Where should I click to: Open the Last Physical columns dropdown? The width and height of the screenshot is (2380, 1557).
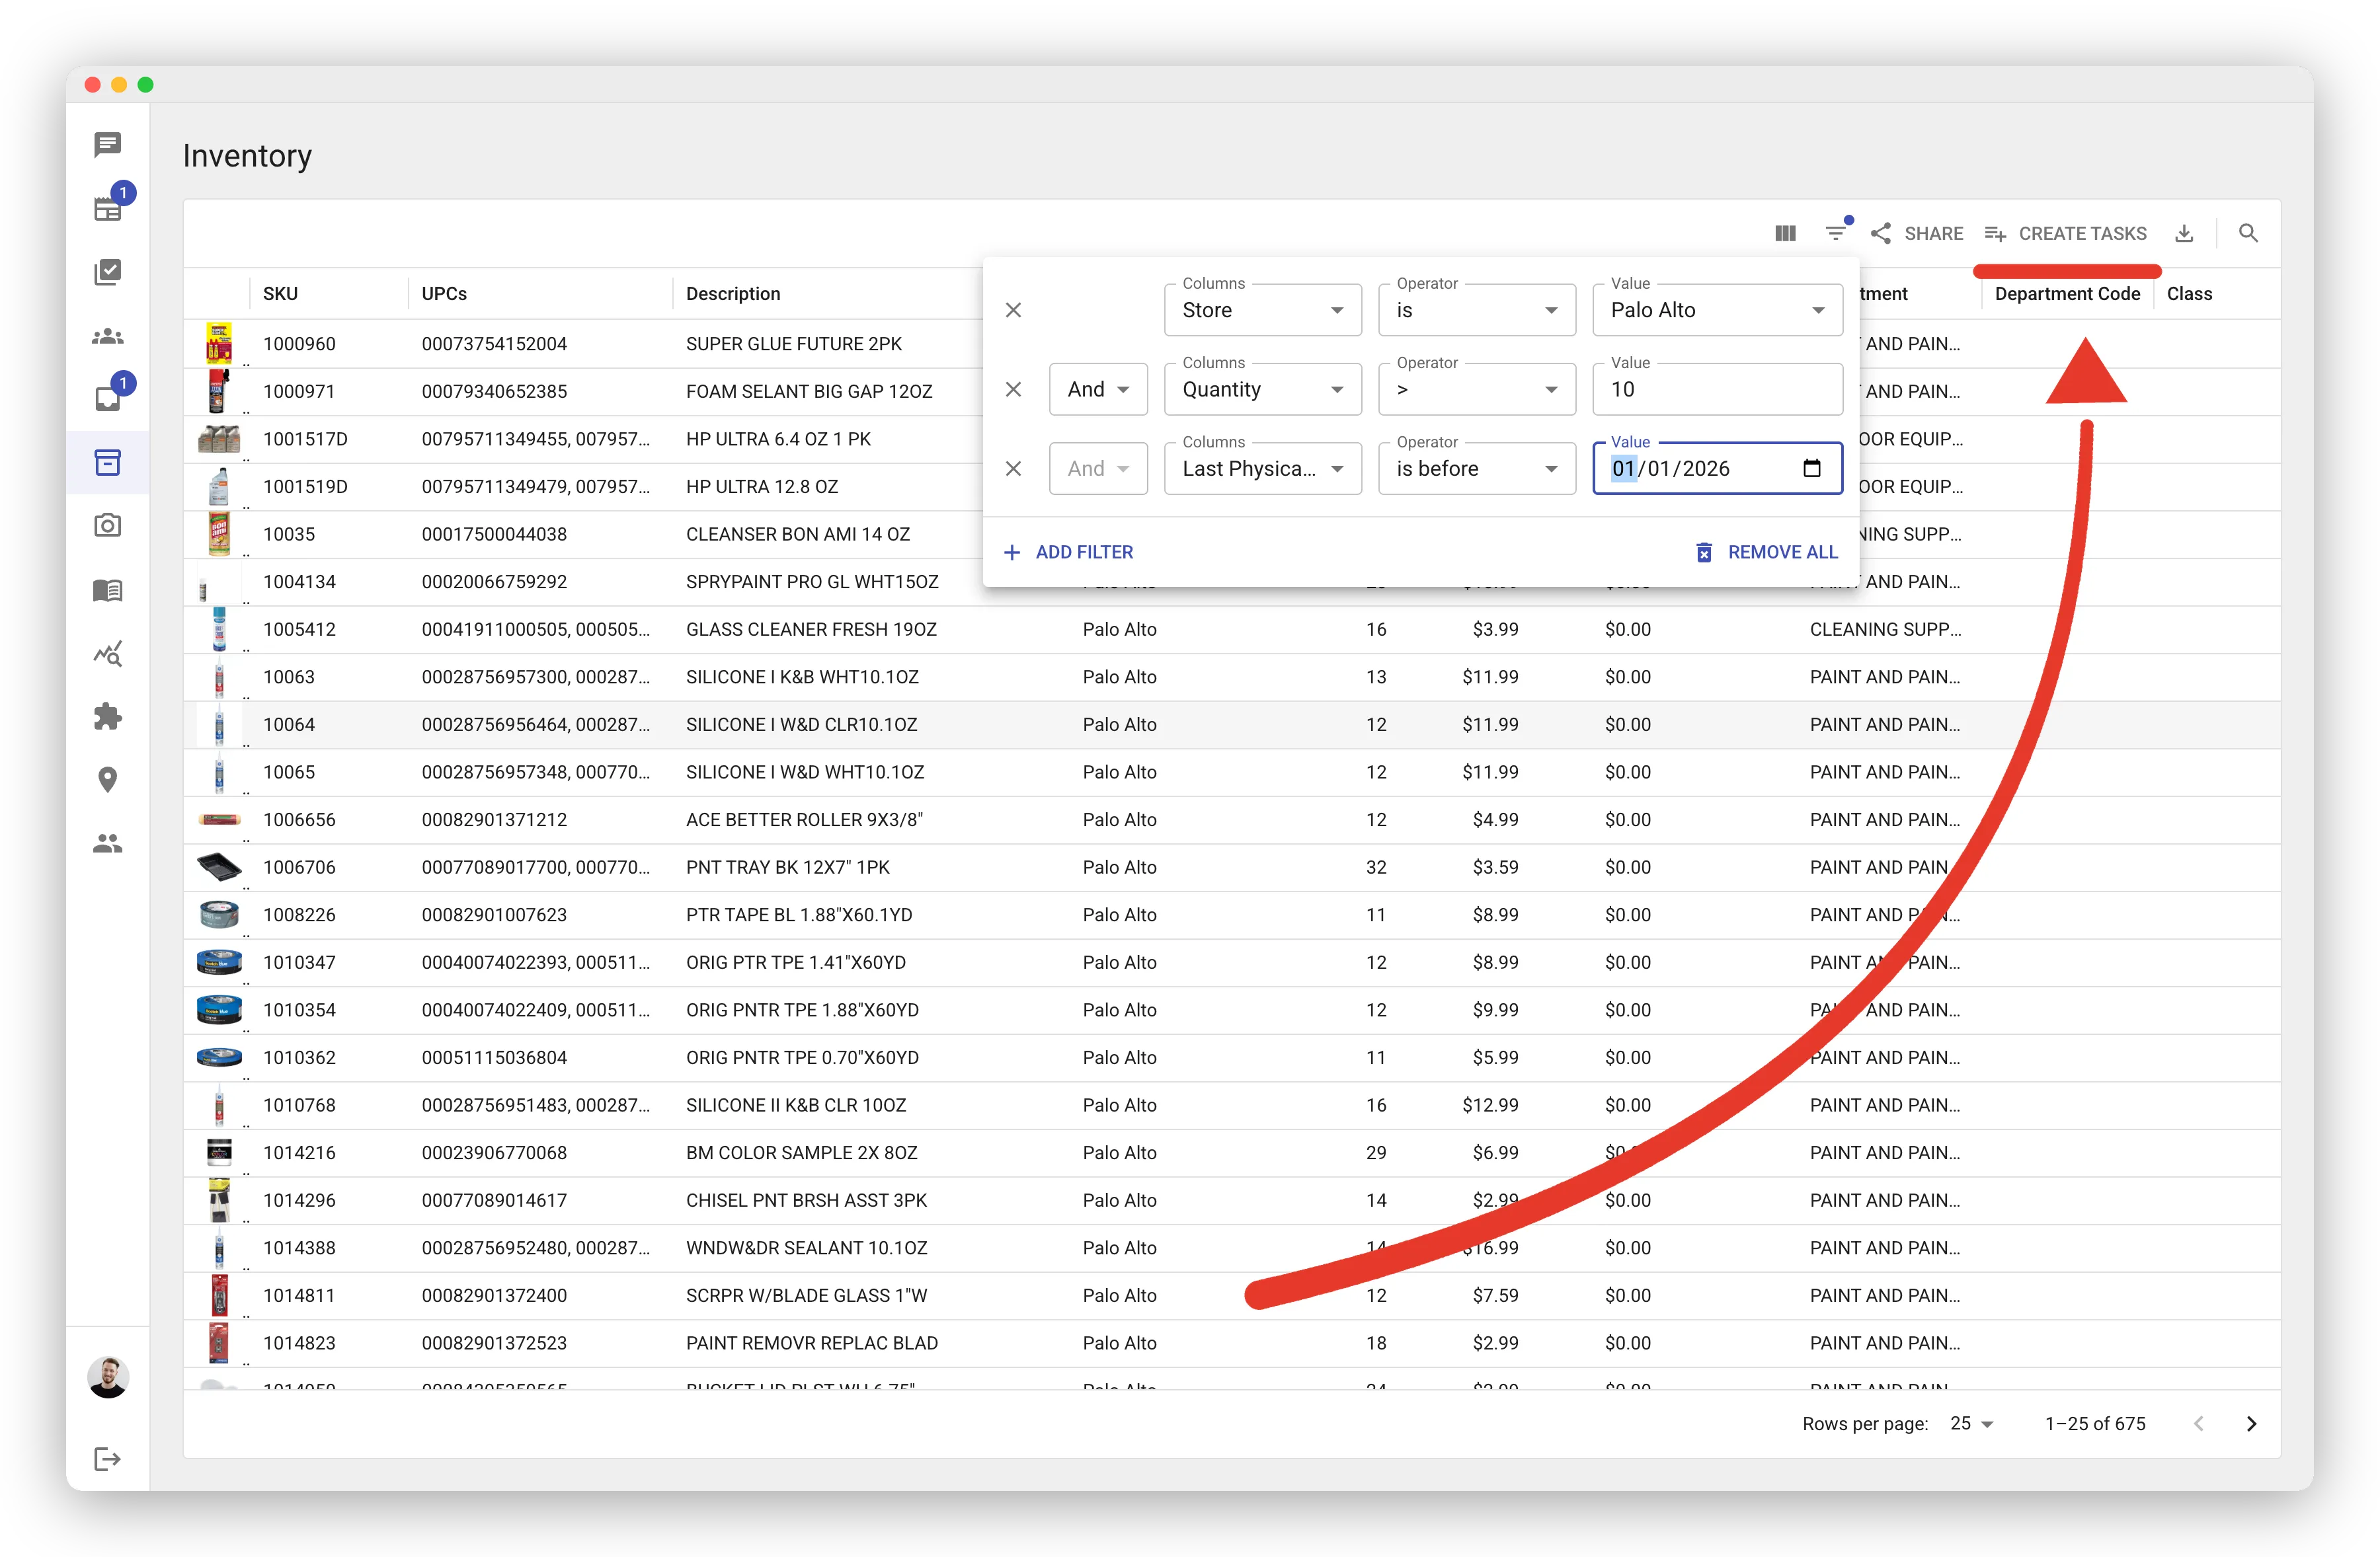coord(1263,469)
